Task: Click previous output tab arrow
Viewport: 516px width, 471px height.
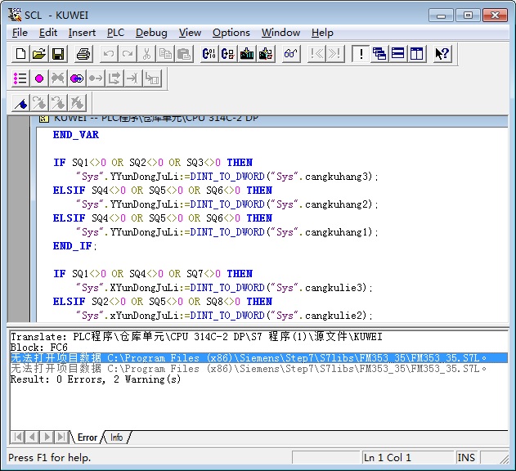Action: 32,437
